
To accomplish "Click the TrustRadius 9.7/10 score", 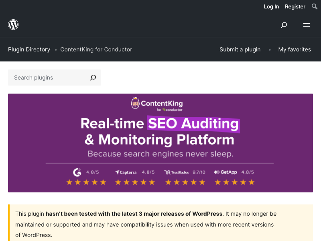I will pos(199,172).
